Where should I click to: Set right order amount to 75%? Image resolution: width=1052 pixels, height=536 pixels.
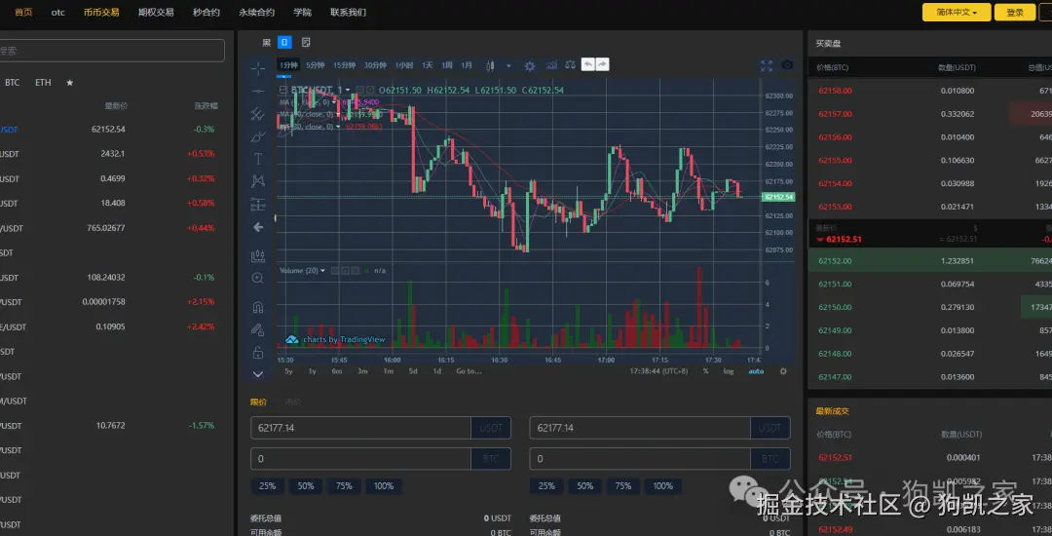point(623,485)
